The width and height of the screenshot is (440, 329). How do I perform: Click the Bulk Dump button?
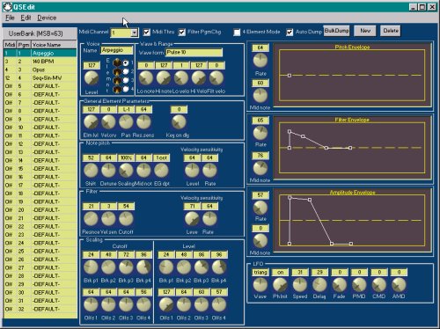pos(336,31)
